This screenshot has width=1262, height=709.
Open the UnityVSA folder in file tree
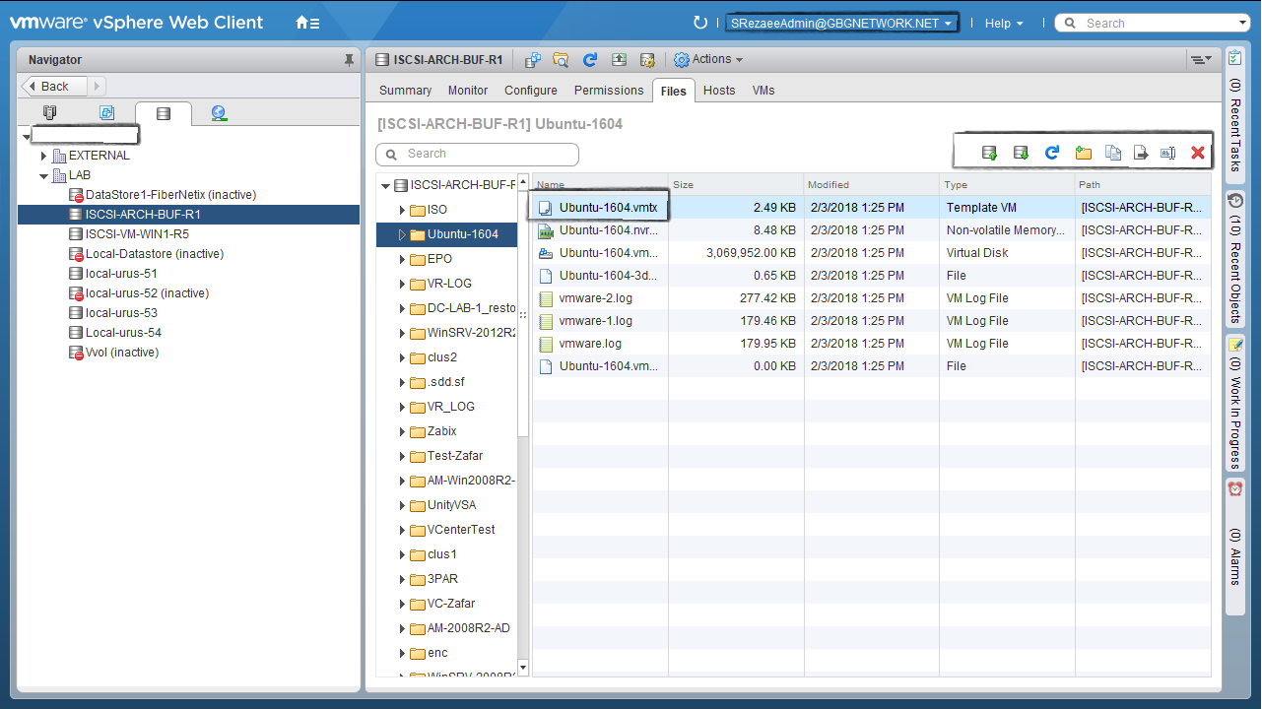pyautogui.click(x=451, y=505)
